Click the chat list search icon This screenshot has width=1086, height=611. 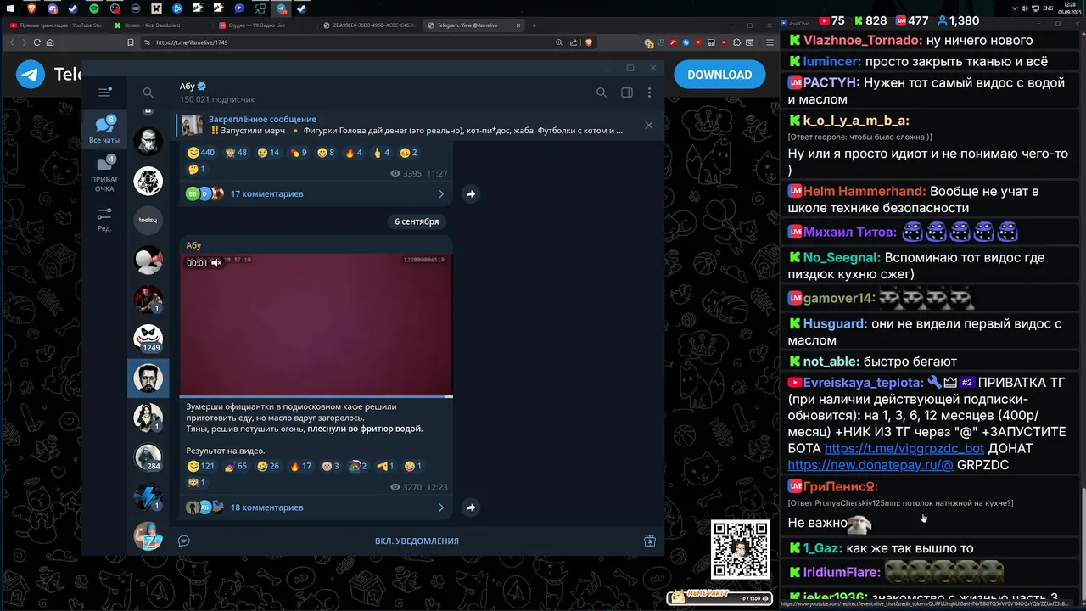coord(148,92)
